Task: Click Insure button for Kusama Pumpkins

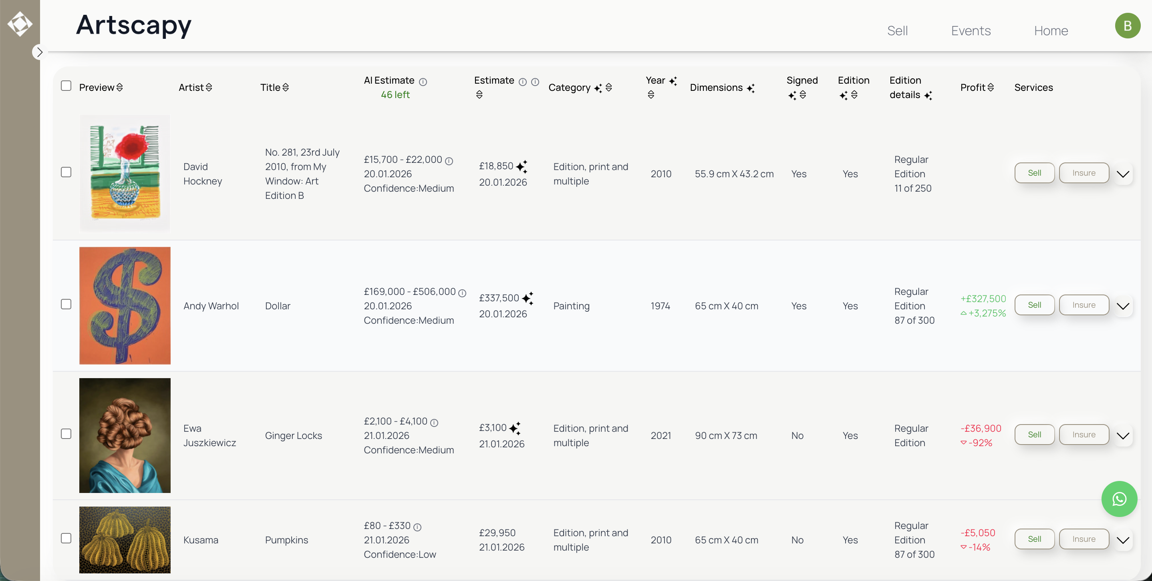Action: coord(1084,539)
